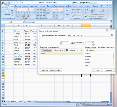
Task: Align text to the left
Action: pyautogui.click(x=37, y=13)
